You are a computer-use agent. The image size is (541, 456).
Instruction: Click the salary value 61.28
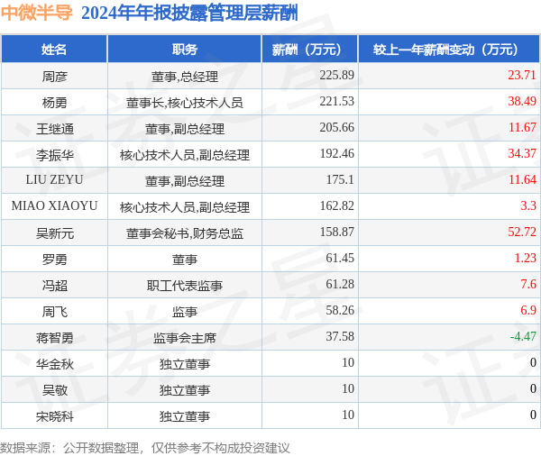click(340, 284)
